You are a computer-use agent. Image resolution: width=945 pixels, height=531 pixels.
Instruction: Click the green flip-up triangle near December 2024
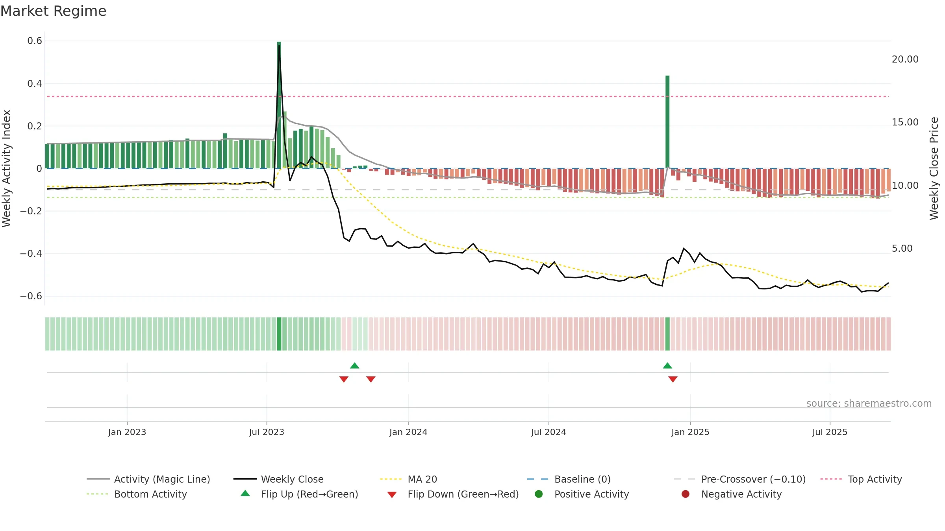(x=667, y=365)
